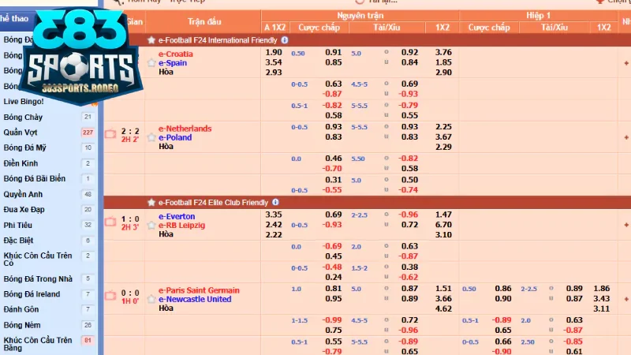
Task: Expand more bets for Everton vs RB Leipzig
Action: (x=626, y=225)
